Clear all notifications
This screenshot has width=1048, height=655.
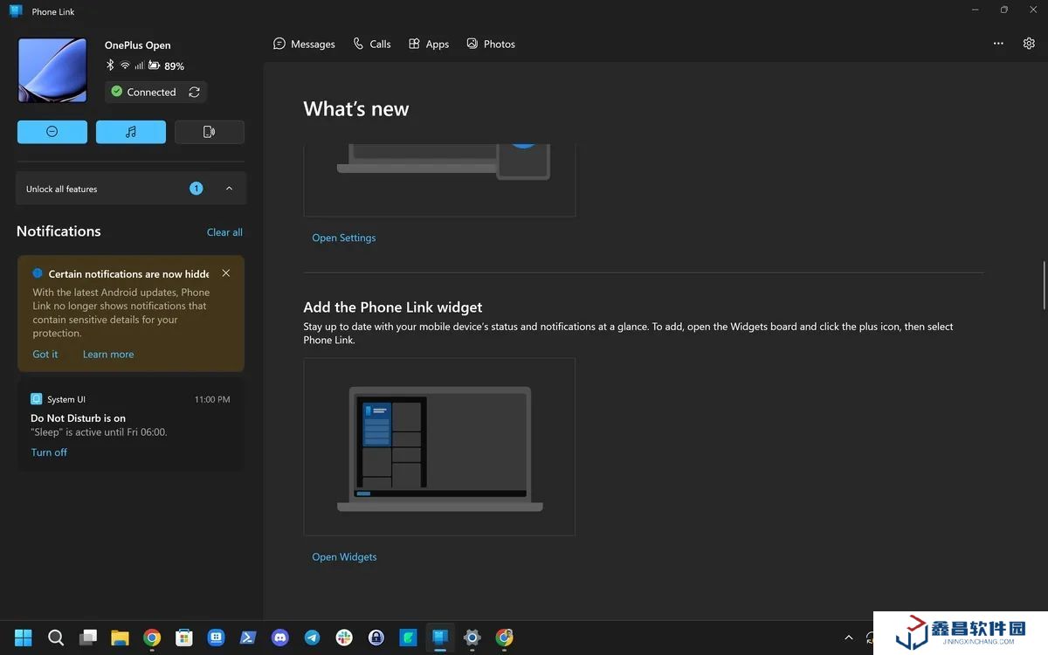click(x=224, y=232)
